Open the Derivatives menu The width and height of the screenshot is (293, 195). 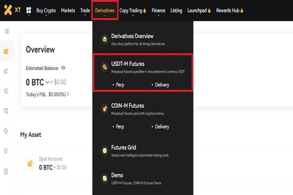(x=105, y=10)
